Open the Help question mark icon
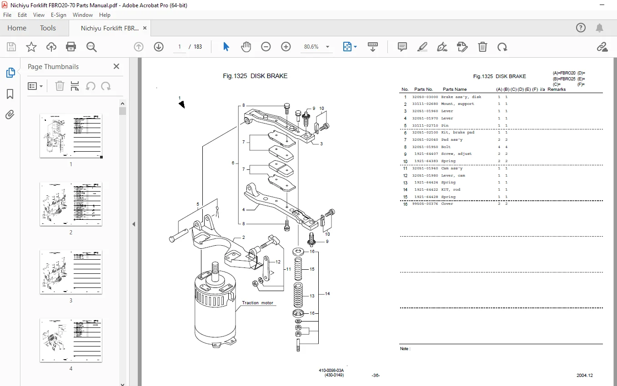This screenshot has width=617, height=386. [581, 28]
